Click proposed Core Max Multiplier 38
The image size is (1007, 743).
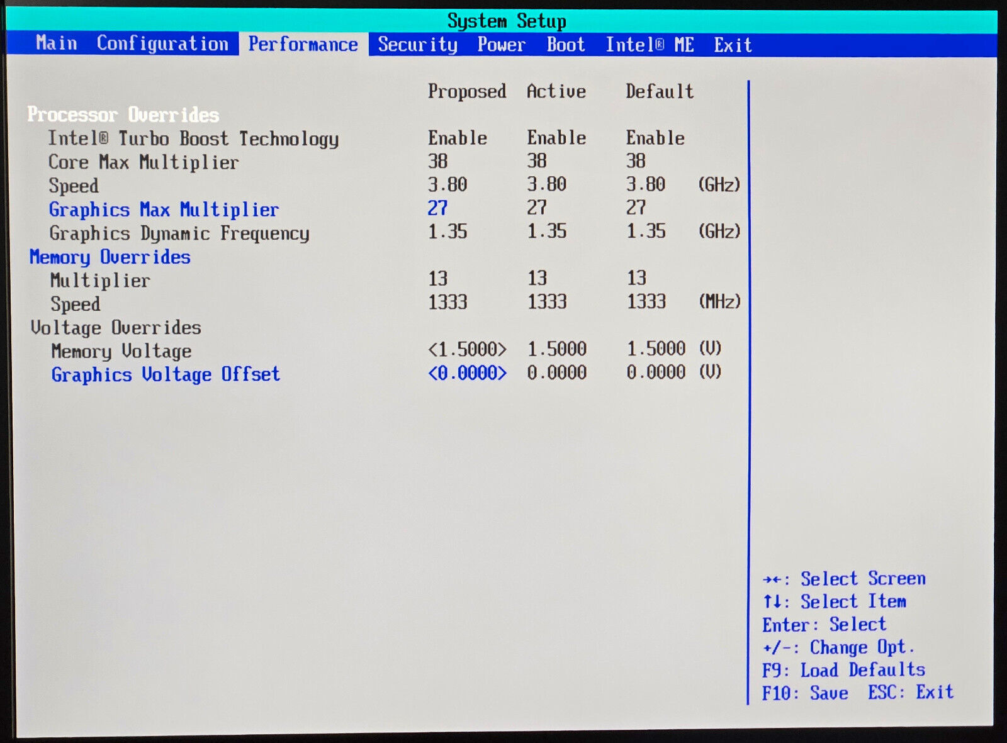click(438, 161)
